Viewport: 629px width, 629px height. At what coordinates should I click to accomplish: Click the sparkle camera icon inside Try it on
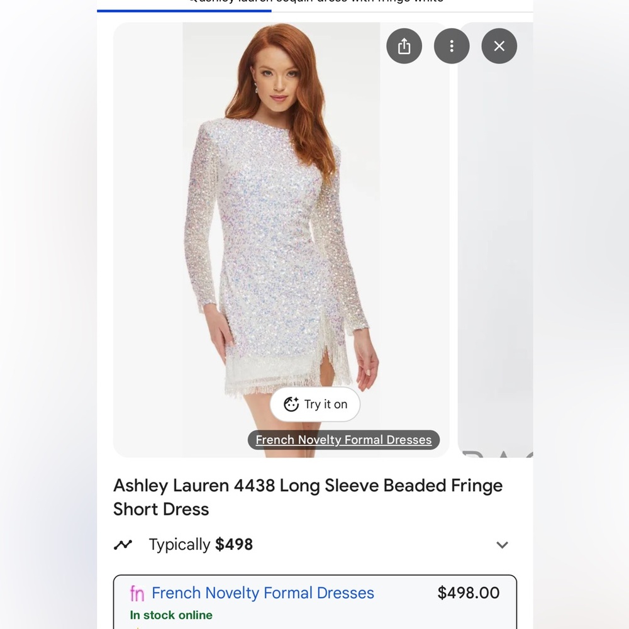click(x=291, y=404)
